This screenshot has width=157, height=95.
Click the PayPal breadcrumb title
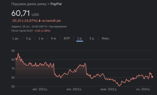click(56, 4)
